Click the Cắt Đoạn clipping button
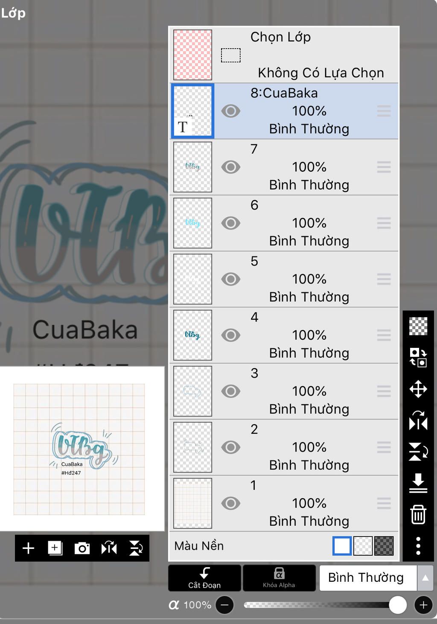437x624 pixels. [204, 578]
